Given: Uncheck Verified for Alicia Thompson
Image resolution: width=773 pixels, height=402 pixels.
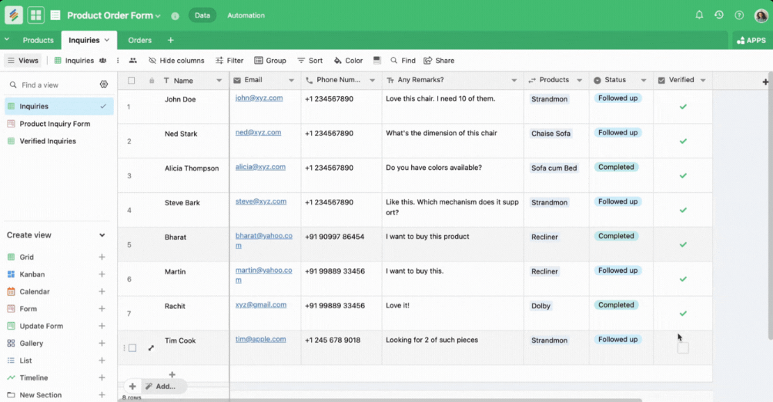Looking at the screenshot, I should pyautogui.click(x=683, y=176).
